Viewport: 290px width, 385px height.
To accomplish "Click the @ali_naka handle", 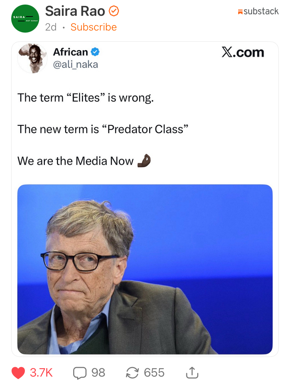I will 75,65.
